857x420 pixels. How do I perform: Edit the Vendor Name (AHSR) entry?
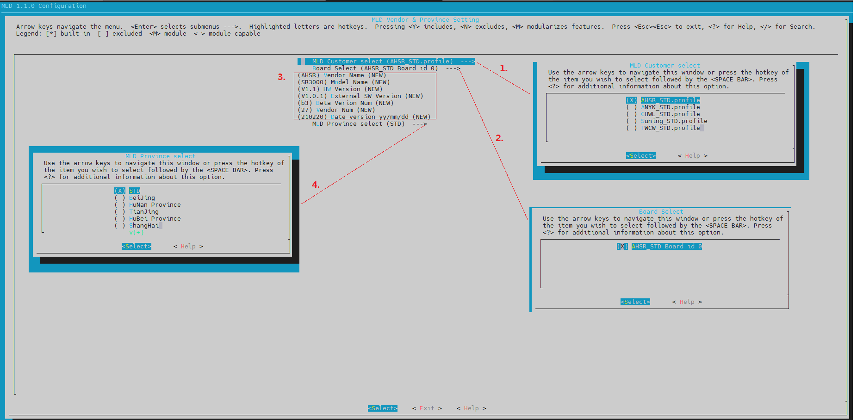click(x=342, y=75)
